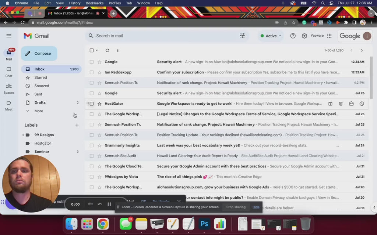Star the Google Security alert from 12:34 AM
The width and height of the screenshot is (377, 235).
[x=99, y=62]
